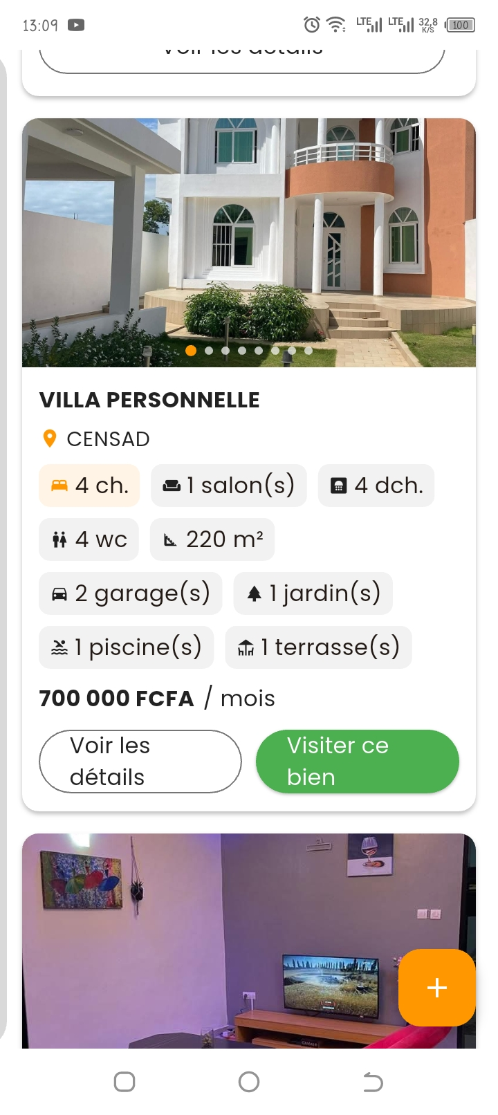Tap the orange plus floating button
The width and height of the screenshot is (498, 1115).
(436, 987)
